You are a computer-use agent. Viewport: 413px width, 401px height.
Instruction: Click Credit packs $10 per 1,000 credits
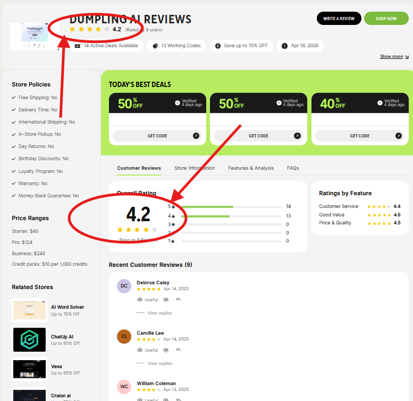49,264
